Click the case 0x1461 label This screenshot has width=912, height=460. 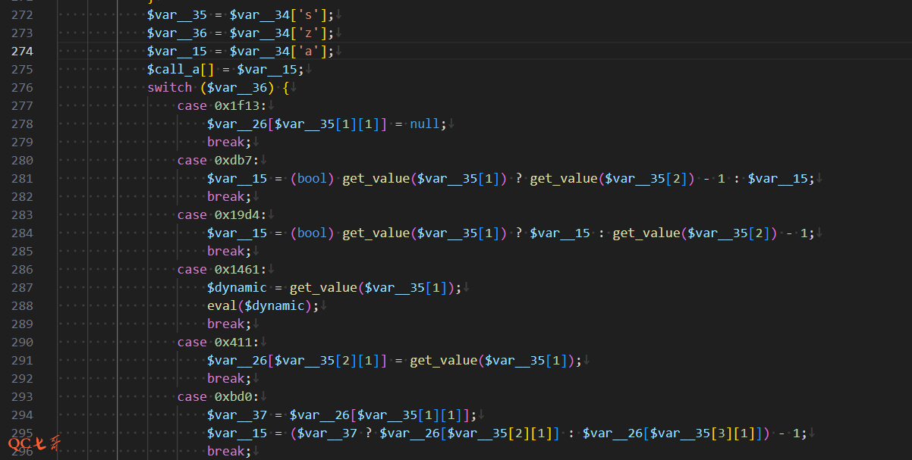(222, 269)
